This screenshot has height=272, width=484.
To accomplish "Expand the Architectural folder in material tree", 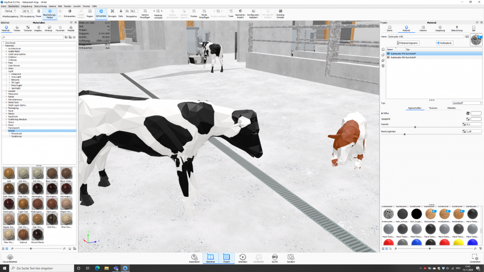I will 6,48.
